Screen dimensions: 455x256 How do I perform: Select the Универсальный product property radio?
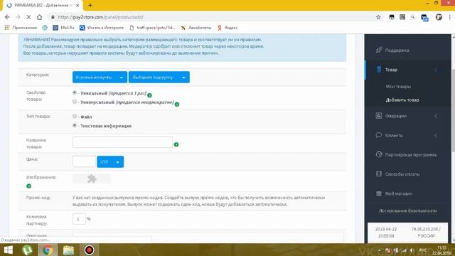tap(75, 102)
